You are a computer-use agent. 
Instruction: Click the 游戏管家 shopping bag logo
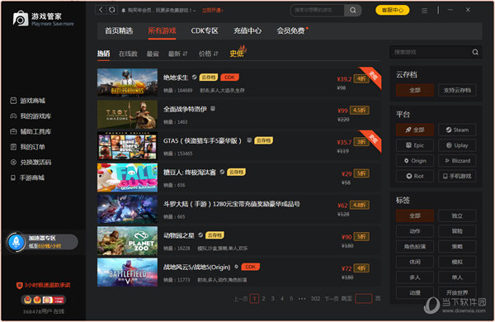(x=20, y=18)
